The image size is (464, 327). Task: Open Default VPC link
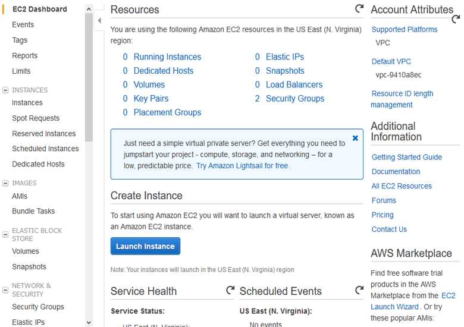click(x=391, y=61)
